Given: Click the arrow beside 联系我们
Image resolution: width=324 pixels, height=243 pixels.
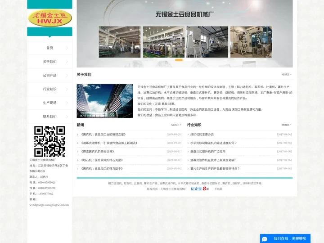Looking at the screenshot, I should pos(67,117).
